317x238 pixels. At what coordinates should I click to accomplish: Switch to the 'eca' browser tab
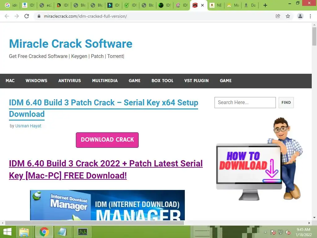(x=45, y=5)
